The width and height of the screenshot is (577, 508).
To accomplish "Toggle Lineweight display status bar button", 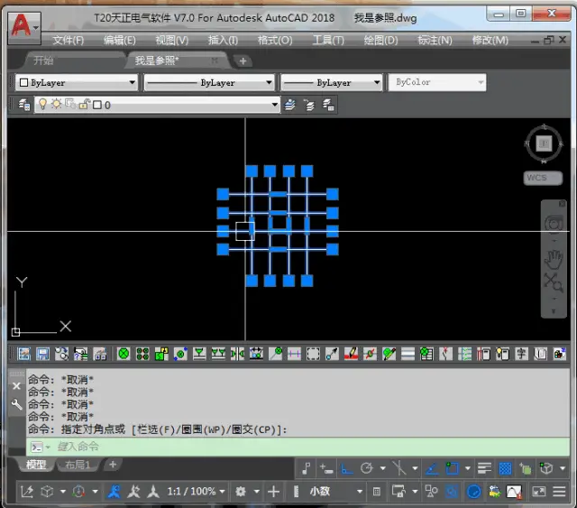I will [484, 468].
